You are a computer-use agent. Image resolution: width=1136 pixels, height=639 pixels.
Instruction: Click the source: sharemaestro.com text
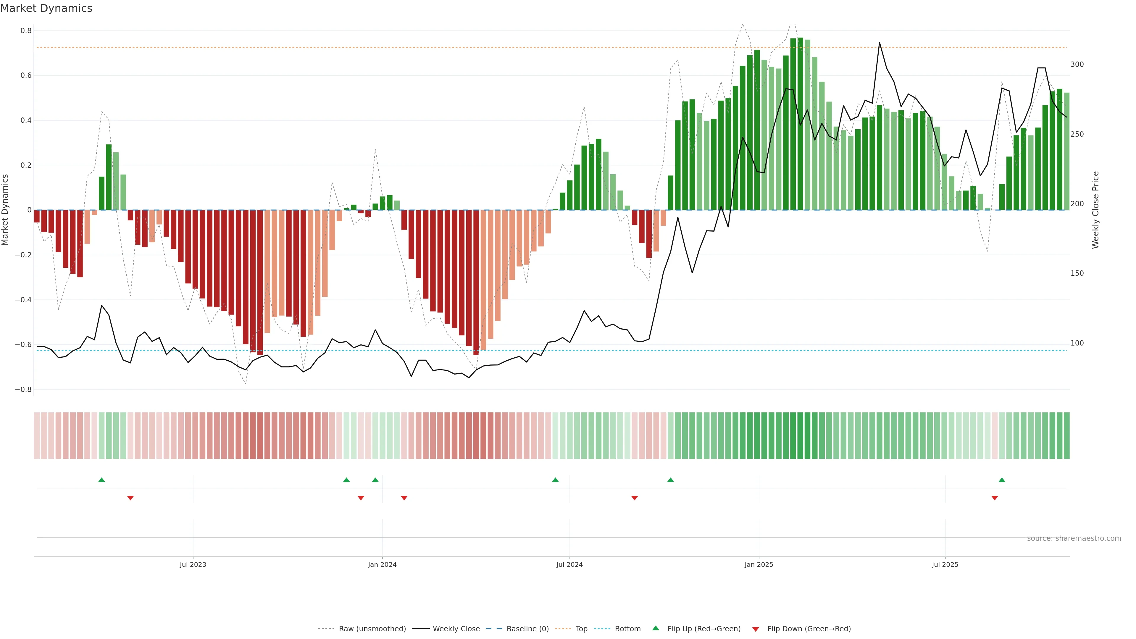coord(1074,538)
